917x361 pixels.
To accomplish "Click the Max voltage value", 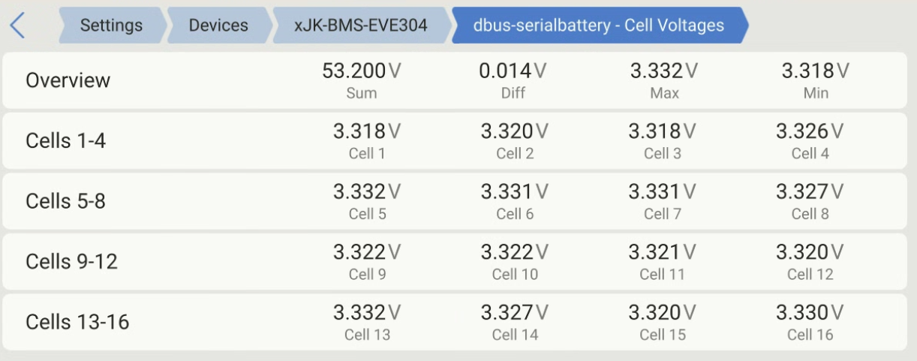I will click(664, 71).
